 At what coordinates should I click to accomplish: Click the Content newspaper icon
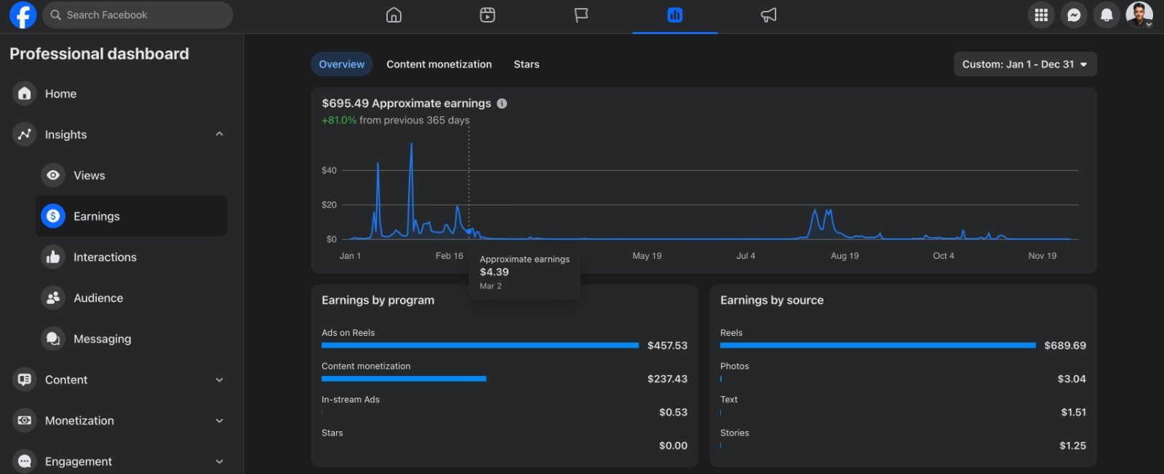click(x=25, y=379)
